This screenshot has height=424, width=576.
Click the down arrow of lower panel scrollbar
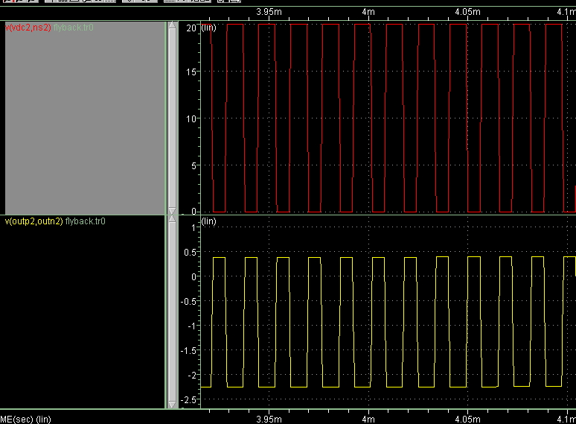(173, 404)
